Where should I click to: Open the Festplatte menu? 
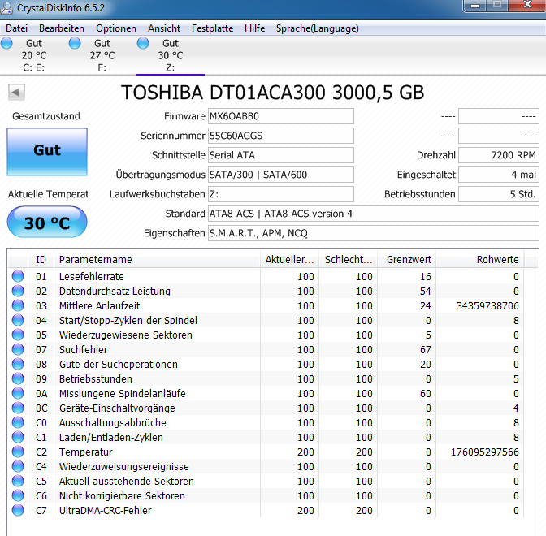click(212, 28)
